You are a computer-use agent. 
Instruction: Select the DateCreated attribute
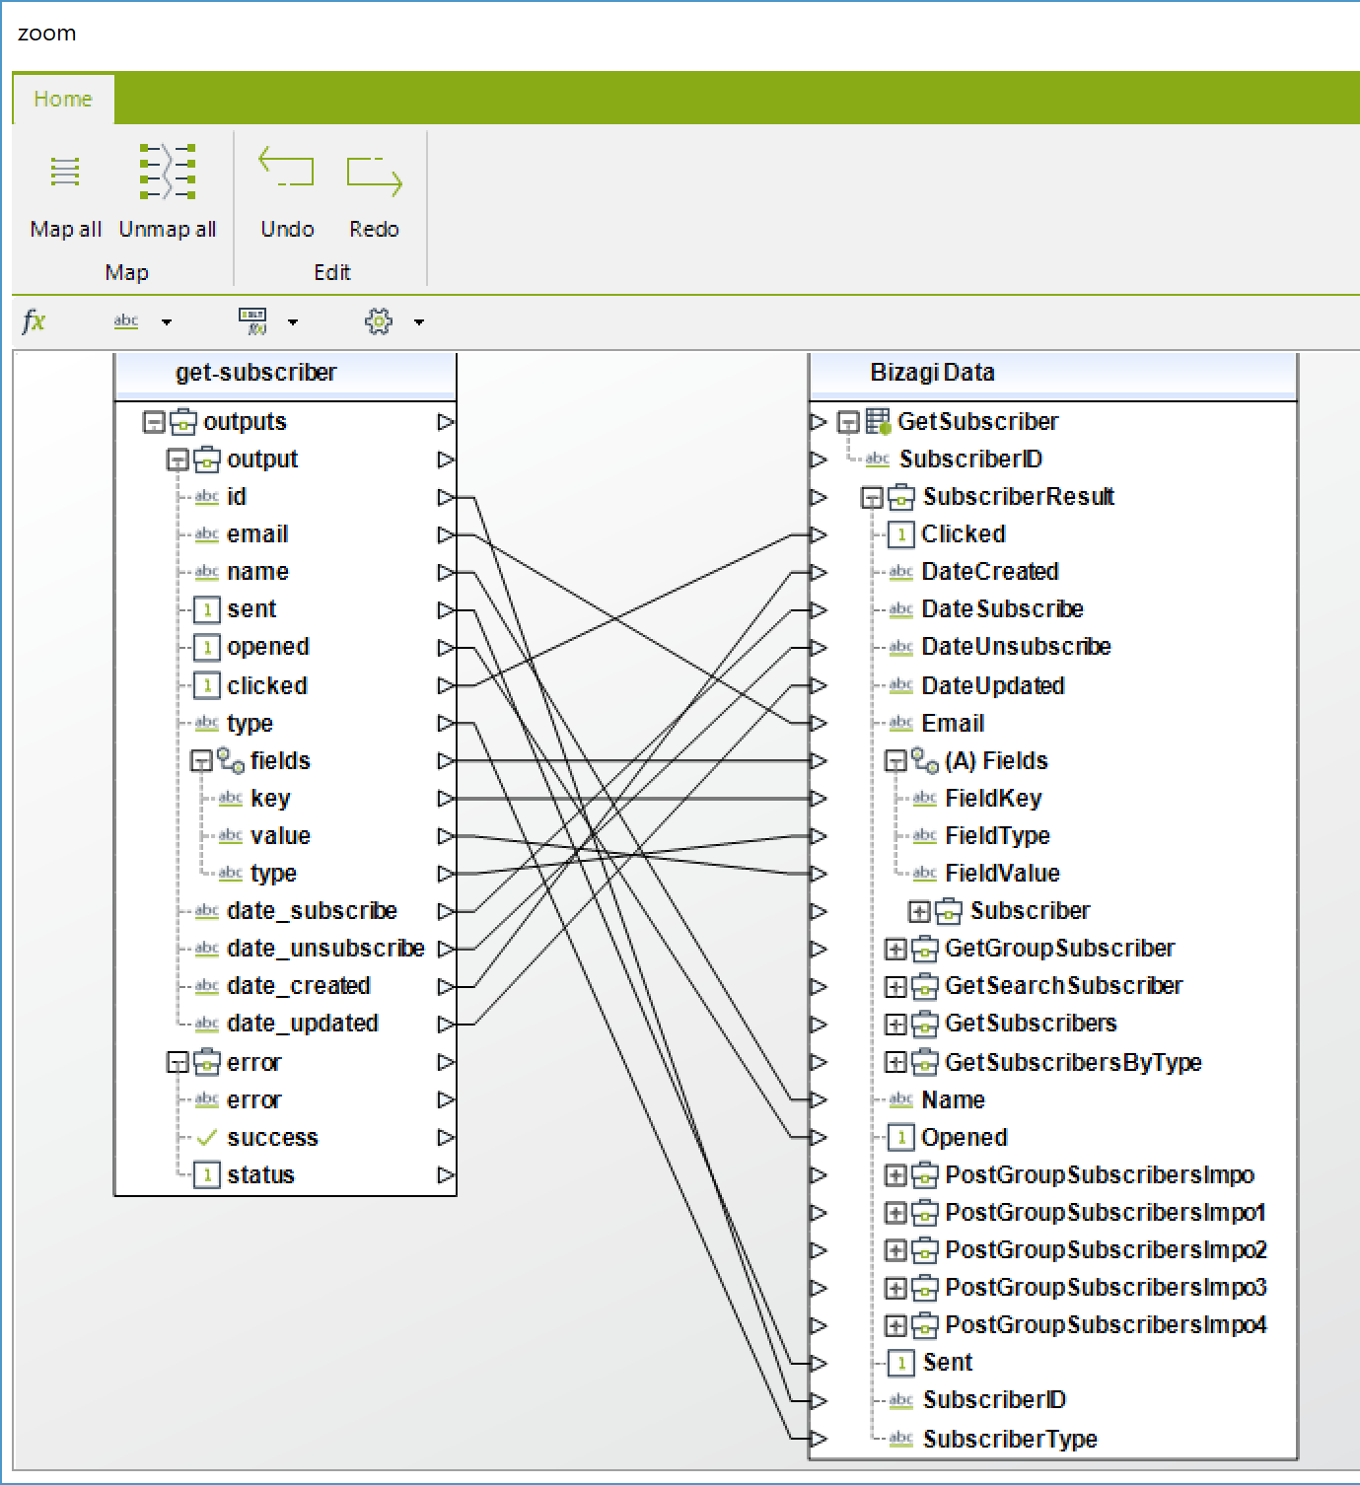pyautogui.click(x=990, y=572)
